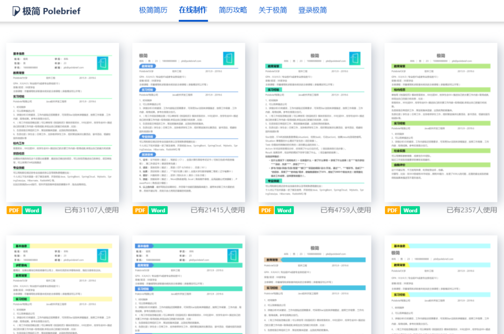The image size is (504, 334).
Task: Open the 极简简历 navigation tab
Action: (x=153, y=10)
